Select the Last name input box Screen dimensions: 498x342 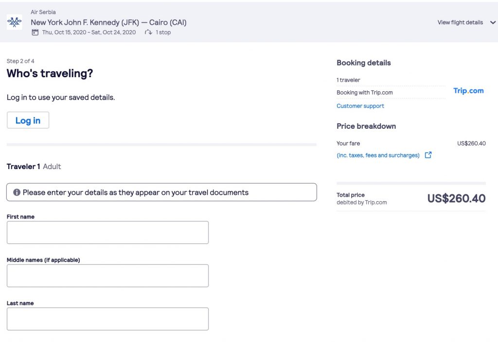point(107,319)
